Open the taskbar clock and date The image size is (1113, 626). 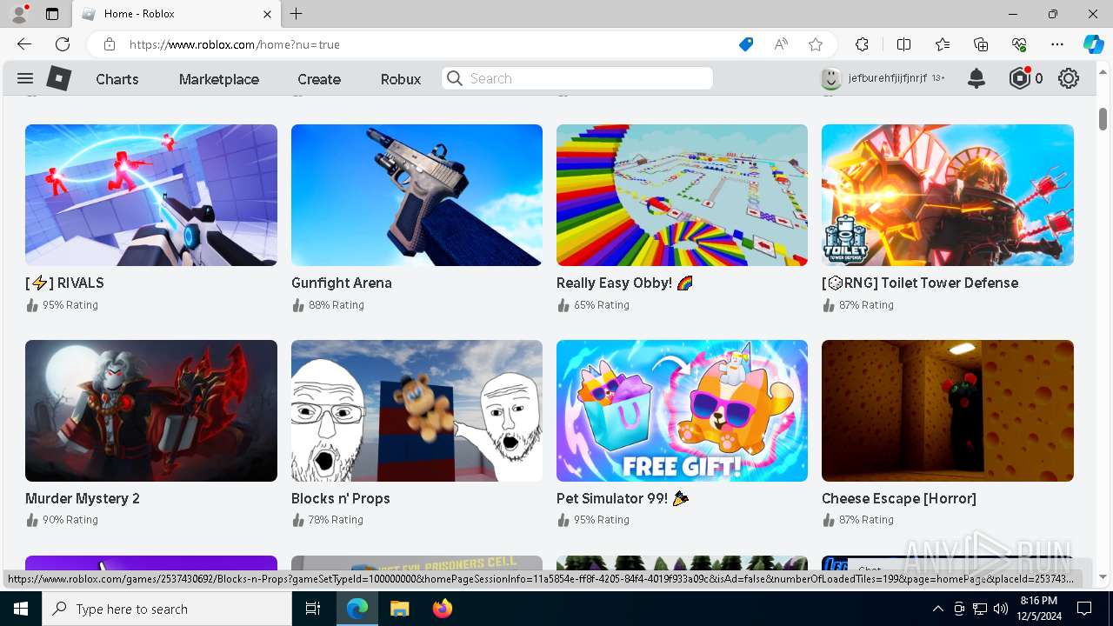pos(1038,609)
